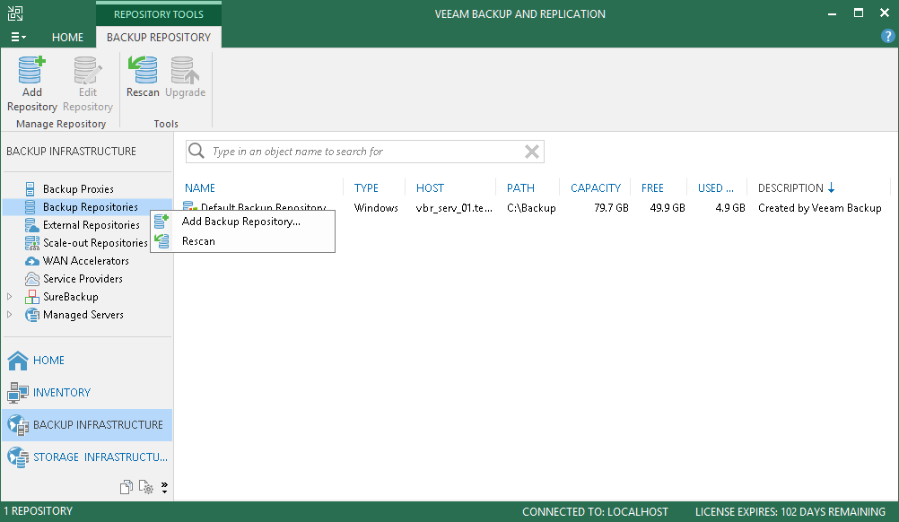Viewport: 899px width, 522px height.
Task: Click the Home house icon
Action: (x=18, y=361)
